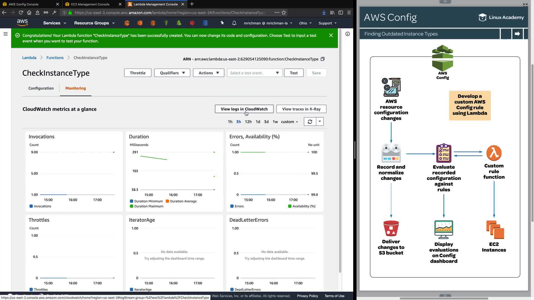Click the Functions breadcrumb link
534x300 pixels.
[55, 57]
